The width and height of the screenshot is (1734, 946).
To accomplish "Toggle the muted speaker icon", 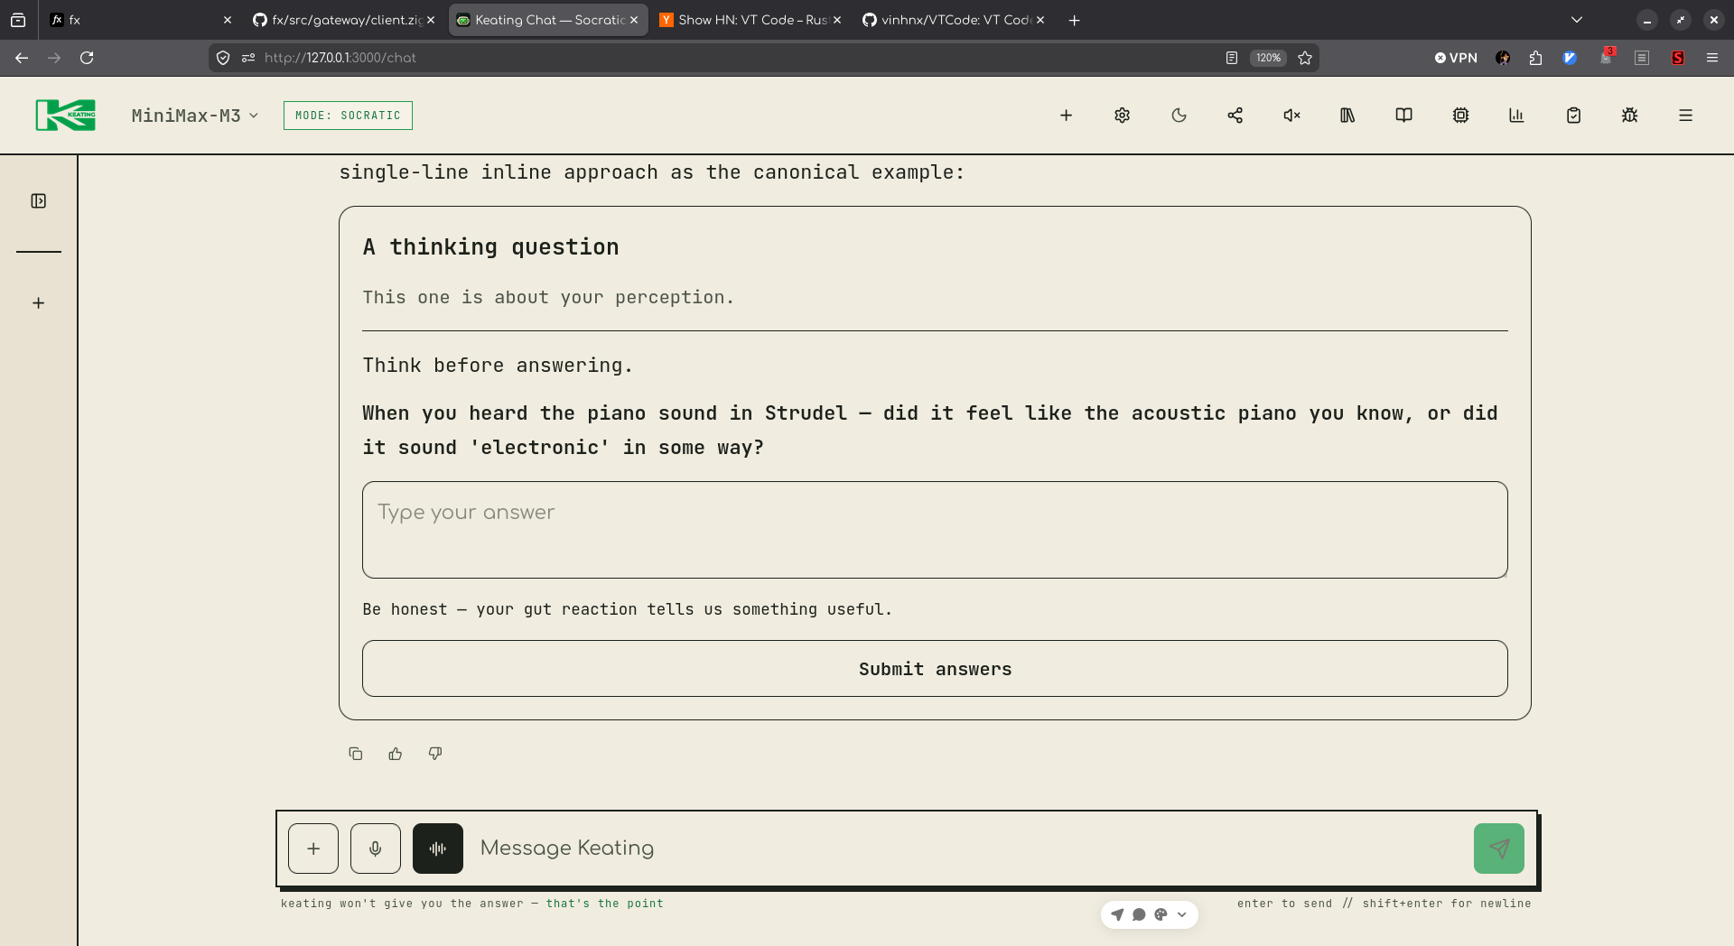I will pyautogui.click(x=1291, y=116).
